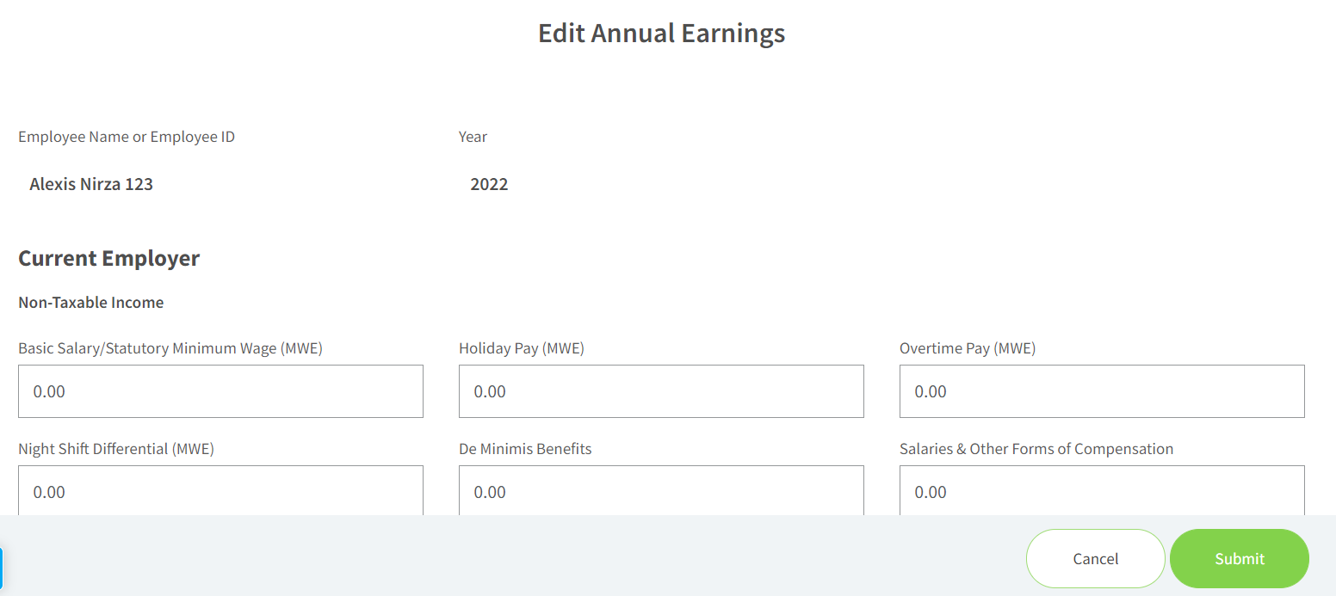This screenshot has height=596, width=1336.
Task: Click the Non-Taxable Income subheading
Action: 91,303
